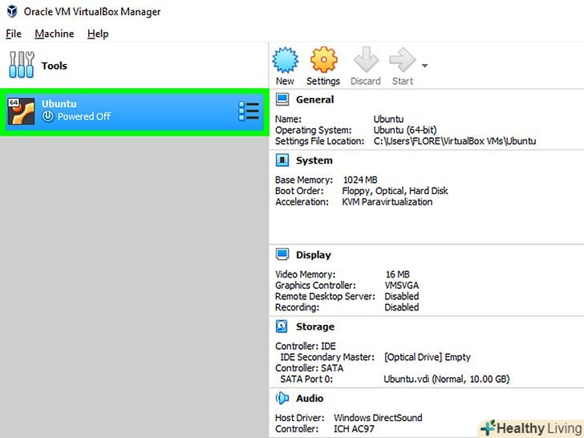Open the File menu
The width and height of the screenshot is (584, 438).
14,34
